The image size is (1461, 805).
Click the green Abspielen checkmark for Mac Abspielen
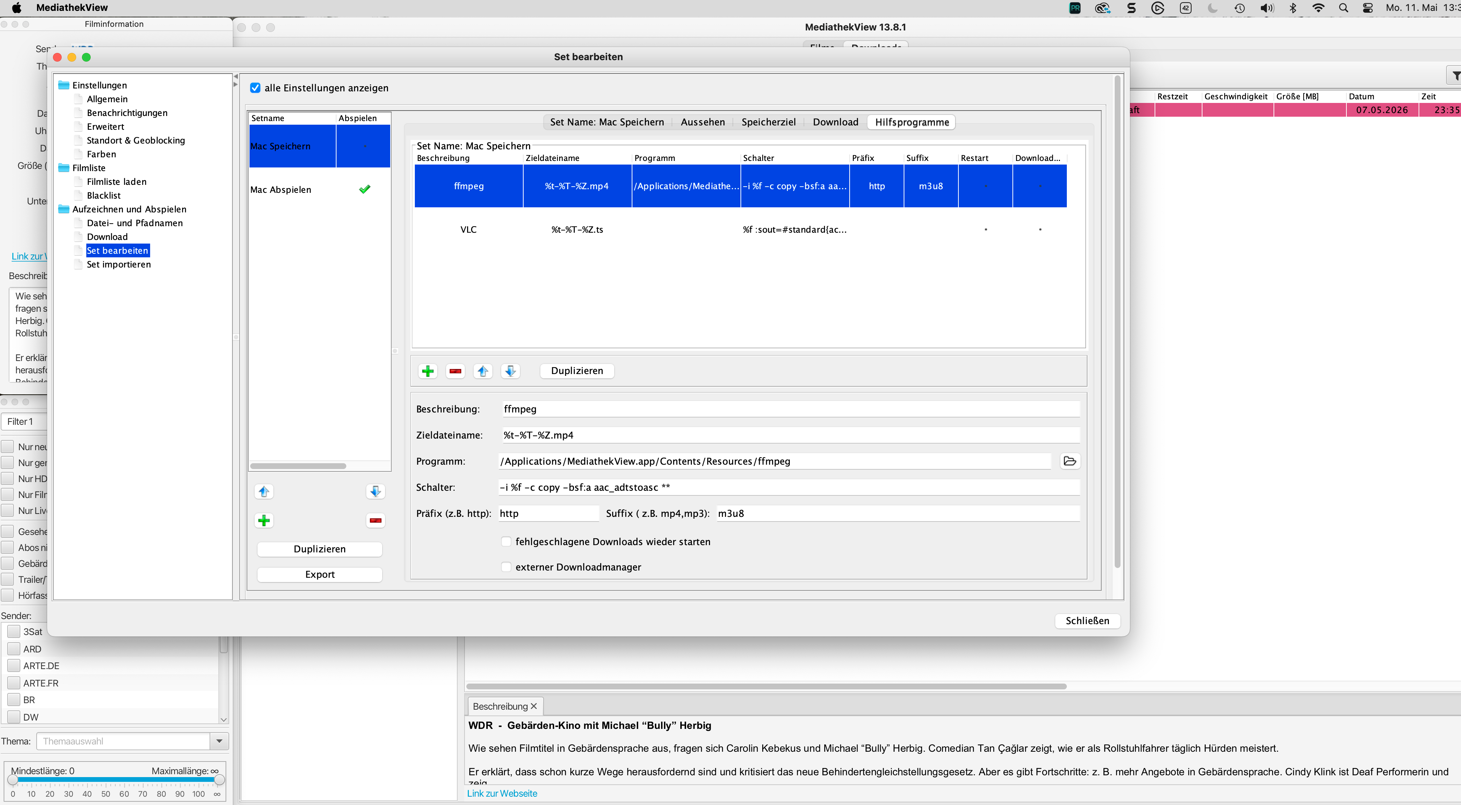[x=365, y=189]
